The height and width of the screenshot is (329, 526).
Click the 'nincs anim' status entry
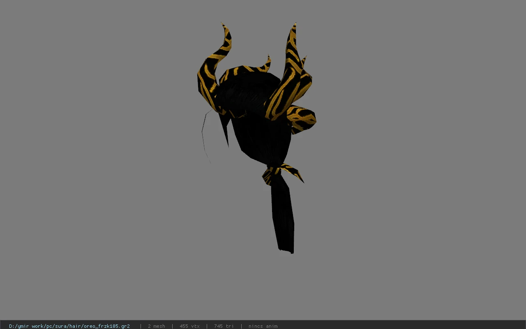click(x=263, y=326)
